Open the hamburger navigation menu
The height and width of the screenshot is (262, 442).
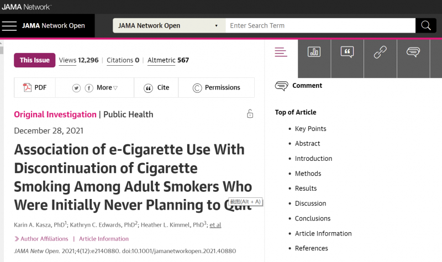point(9,26)
